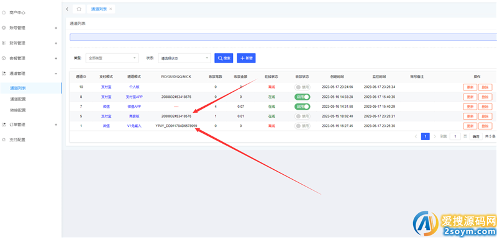Open the 类型 dropdown
Image resolution: width=497 pixels, height=238 pixels.
(112, 58)
